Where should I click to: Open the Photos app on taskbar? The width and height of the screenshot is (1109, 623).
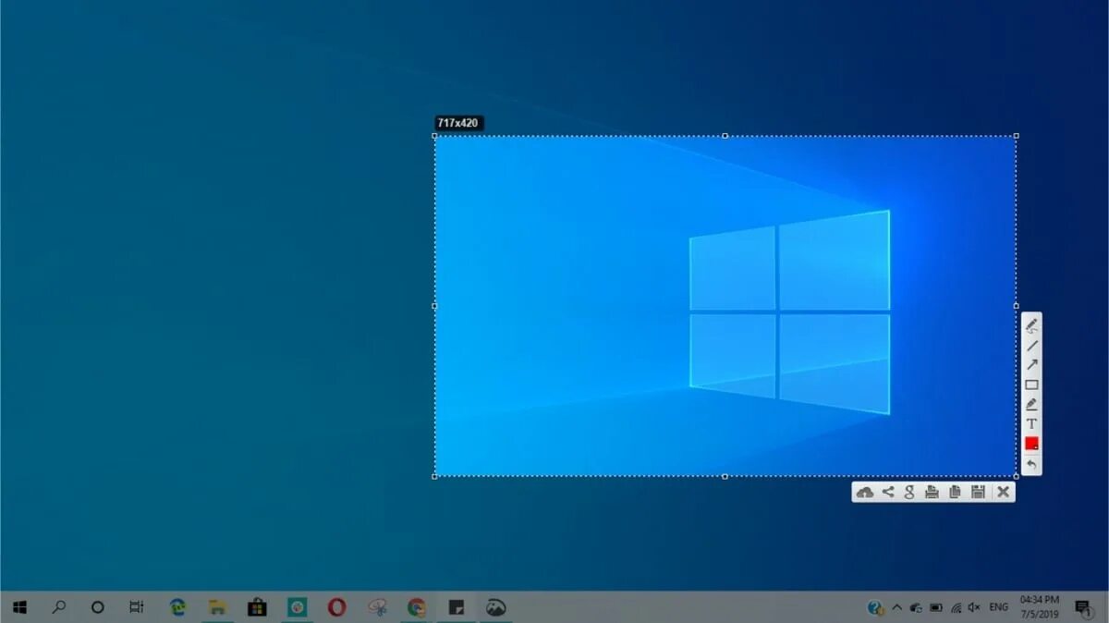click(x=496, y=607)
